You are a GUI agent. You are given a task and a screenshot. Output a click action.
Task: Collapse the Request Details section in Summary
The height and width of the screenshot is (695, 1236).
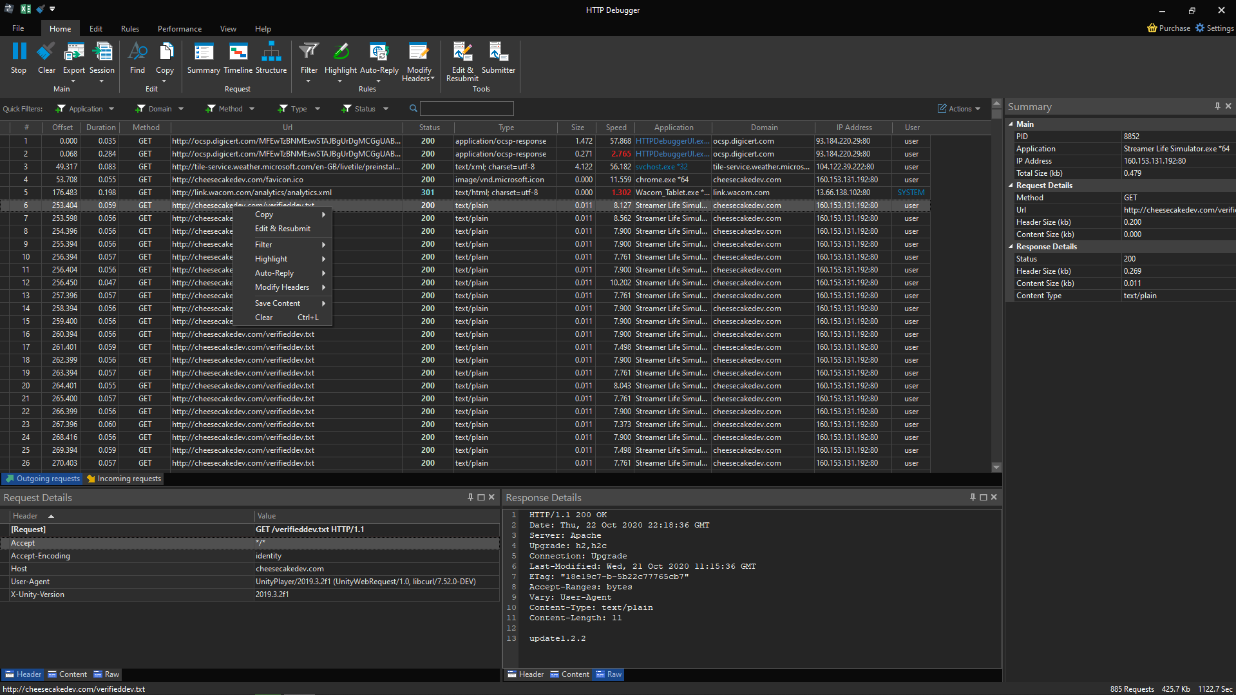point(1011,186)
